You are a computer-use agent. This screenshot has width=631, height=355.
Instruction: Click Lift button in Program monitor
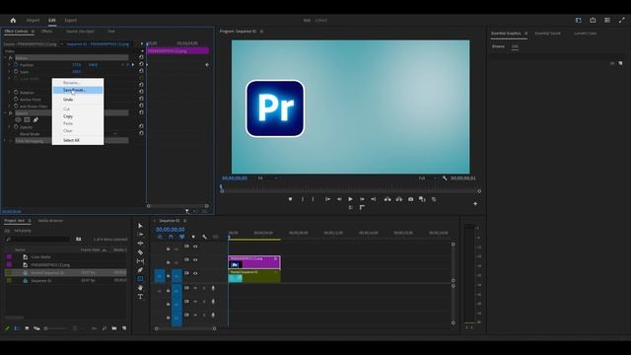387,199
